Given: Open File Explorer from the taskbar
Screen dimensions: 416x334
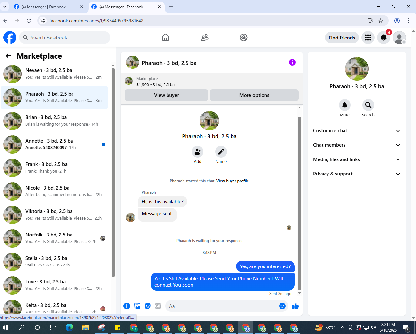Looking at the screenshot, I should 86,327.
